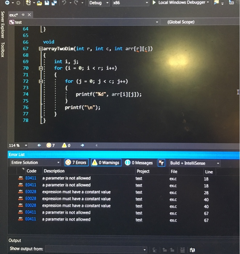Viewport: 240px width, 254px height.
Task: Open the Toolbox side tab
Action: (x=3, y=50)
